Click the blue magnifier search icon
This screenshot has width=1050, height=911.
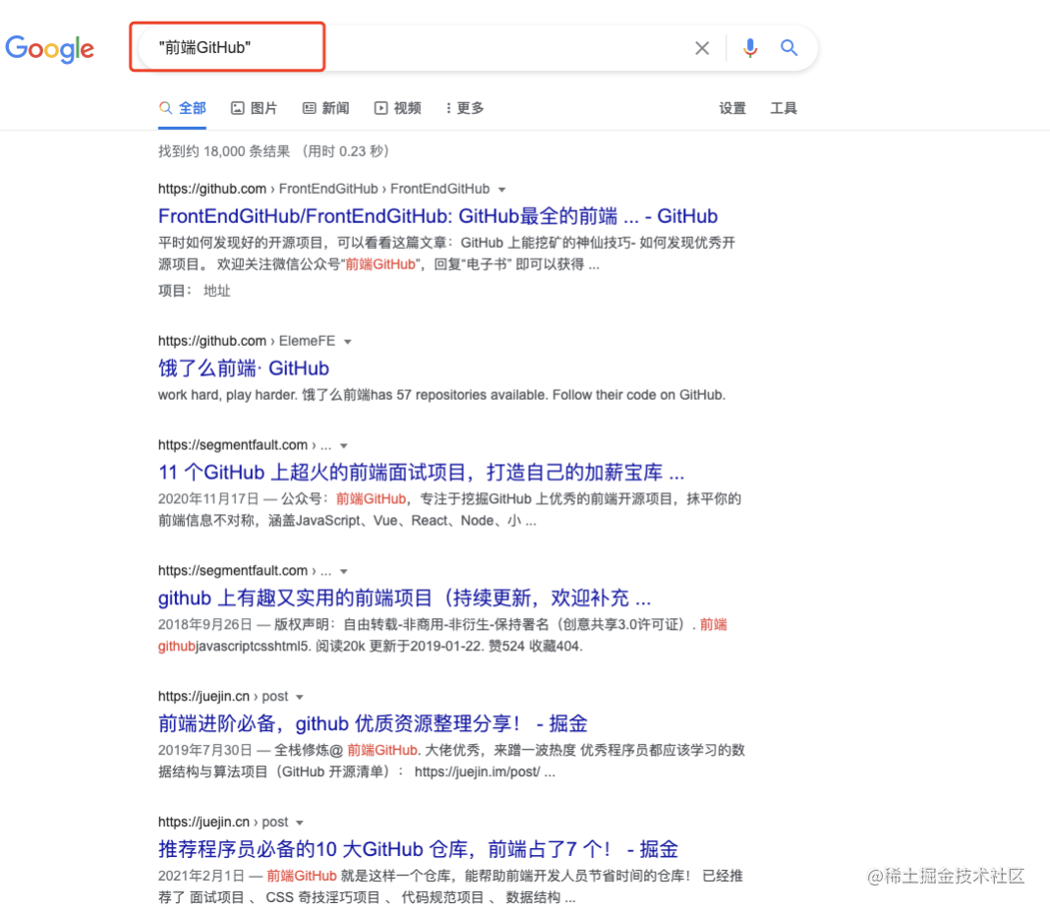coord(788,47)
